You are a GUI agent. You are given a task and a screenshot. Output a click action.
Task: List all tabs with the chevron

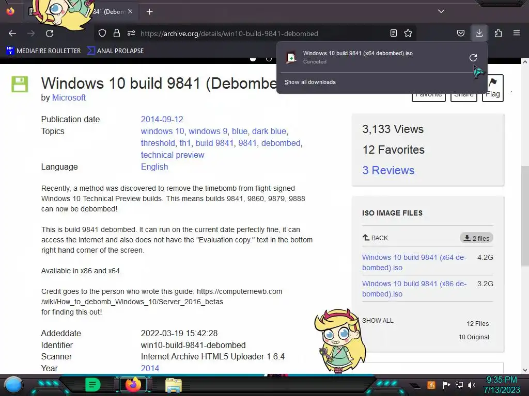click(441, 11)
